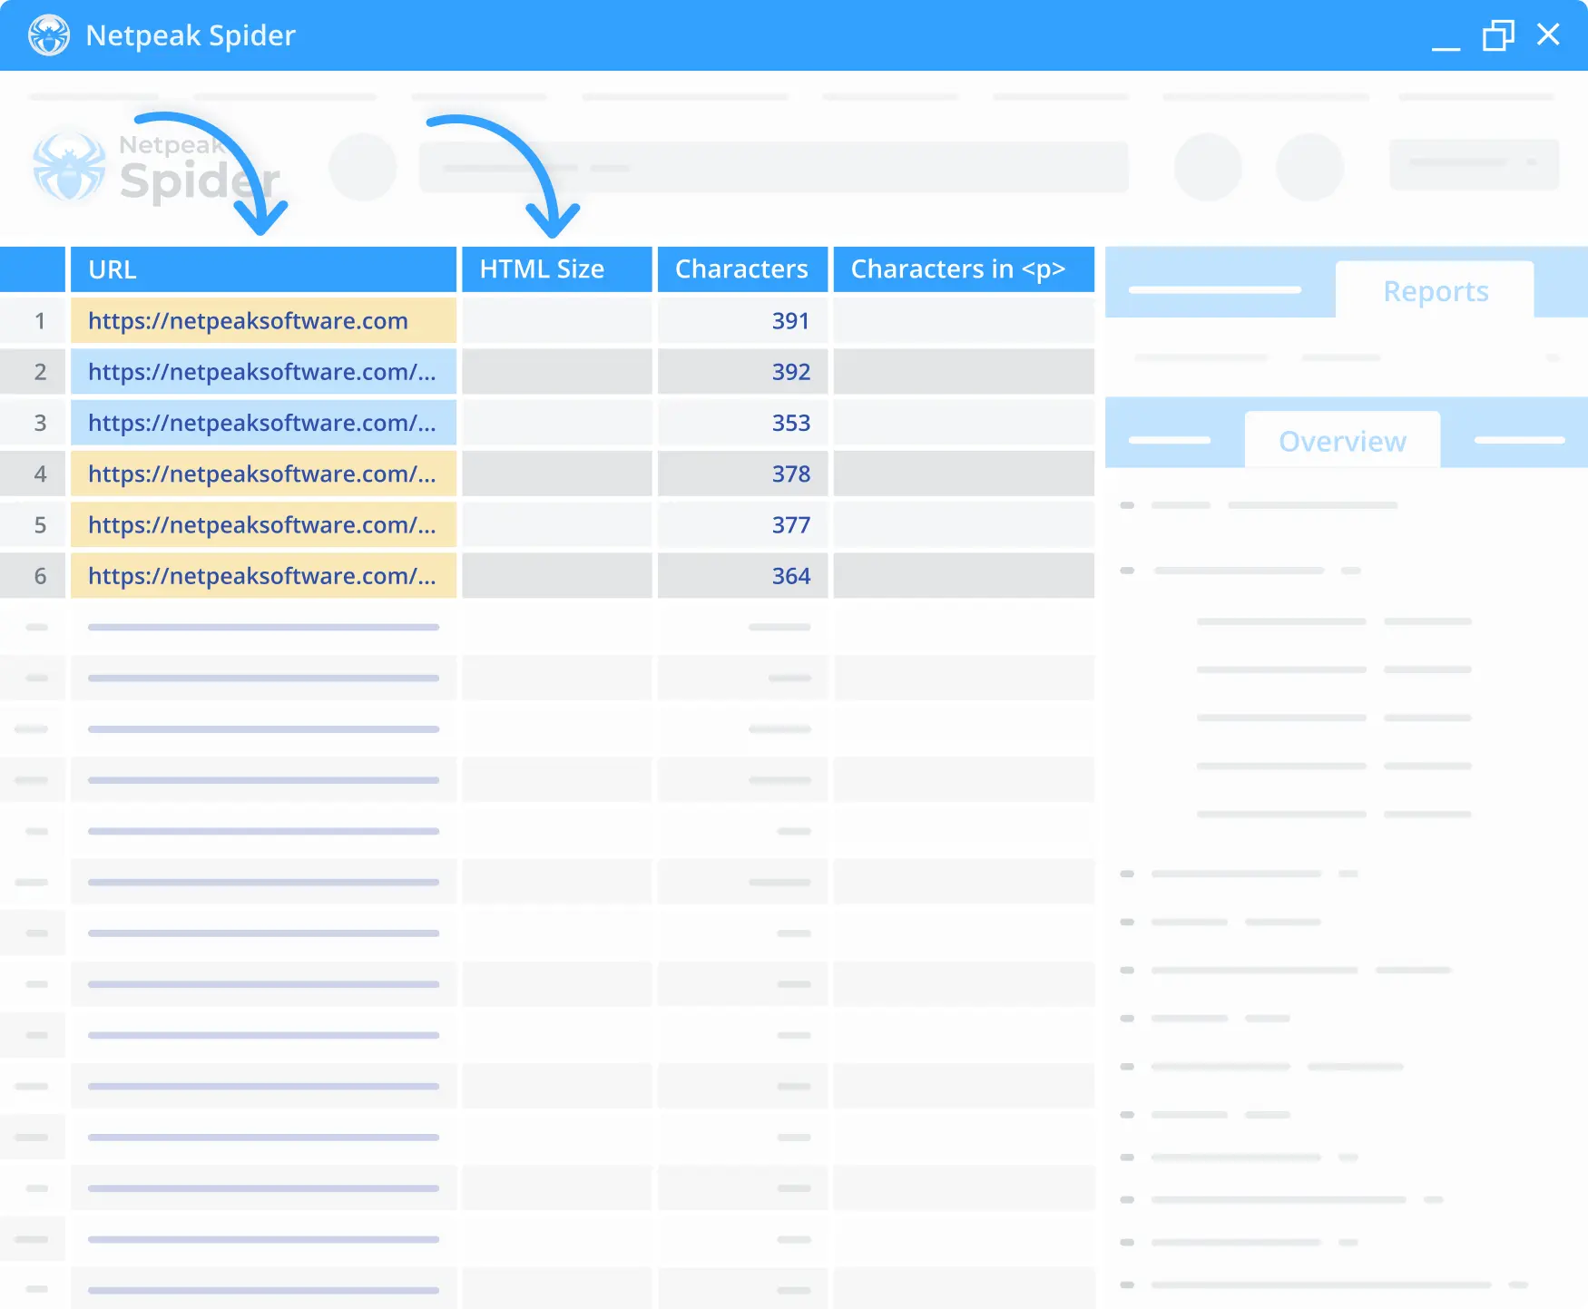Sort by the URL column header

263,269
